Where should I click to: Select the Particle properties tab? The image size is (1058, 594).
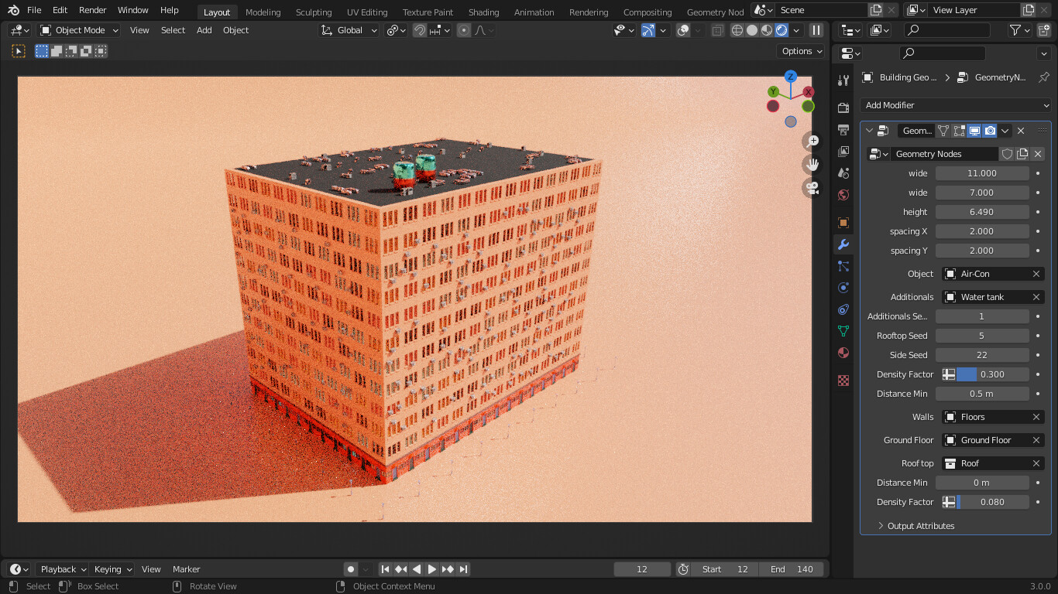pyautogui.click(x=843, y=265)
